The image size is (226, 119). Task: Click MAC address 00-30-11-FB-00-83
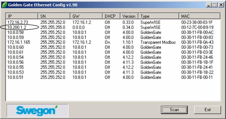pyautogui.click(x=197, y=37)
